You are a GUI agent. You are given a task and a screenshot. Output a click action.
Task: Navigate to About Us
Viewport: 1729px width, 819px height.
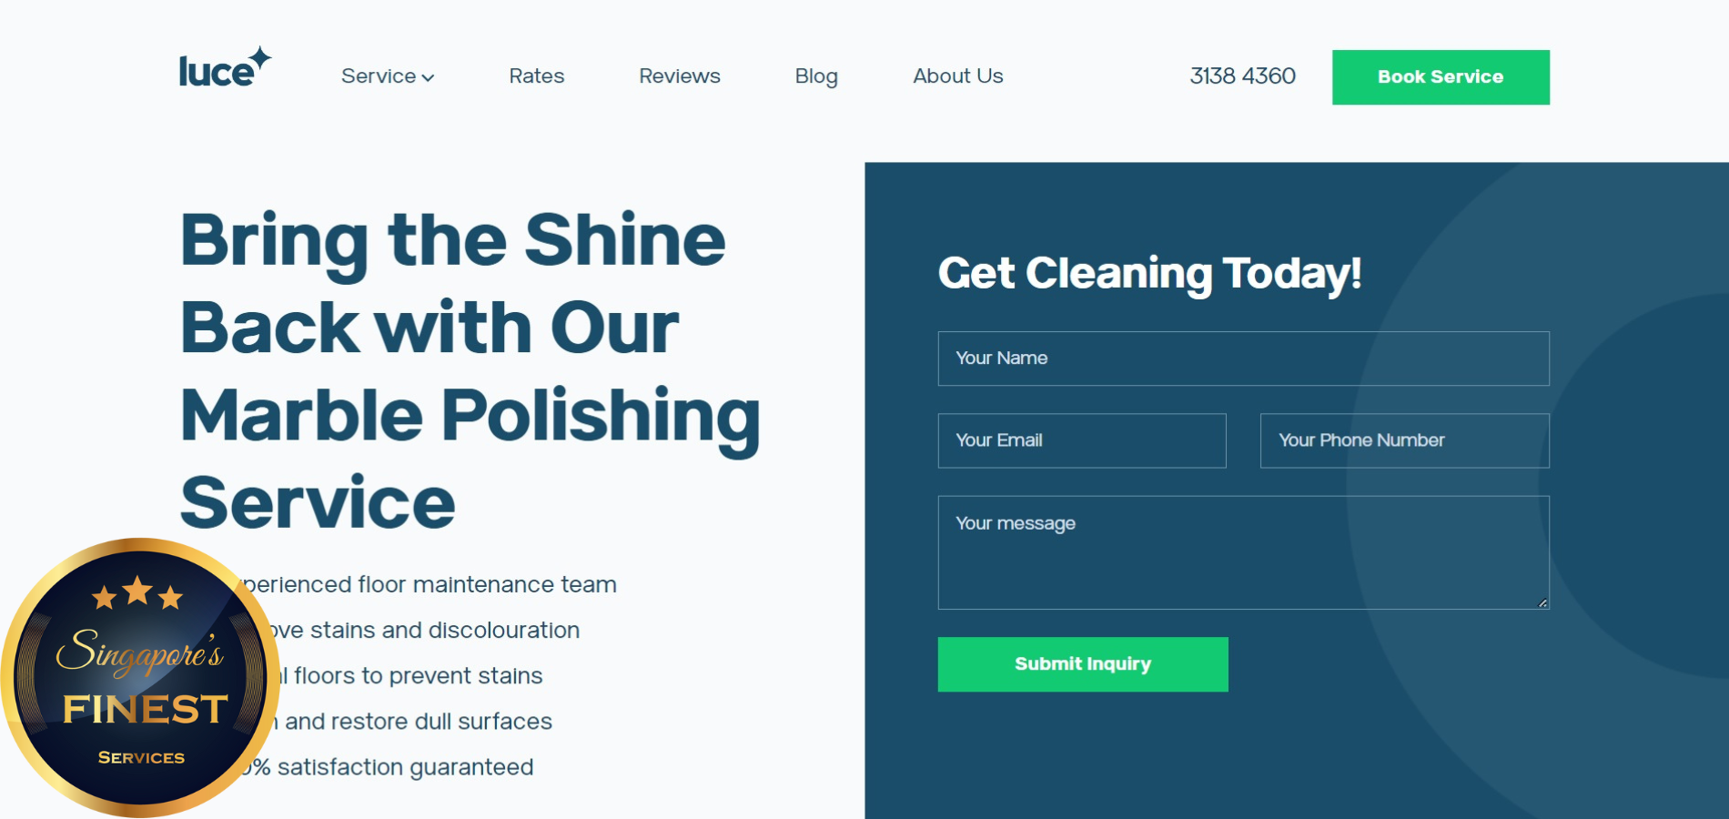(x=957, y=76)
